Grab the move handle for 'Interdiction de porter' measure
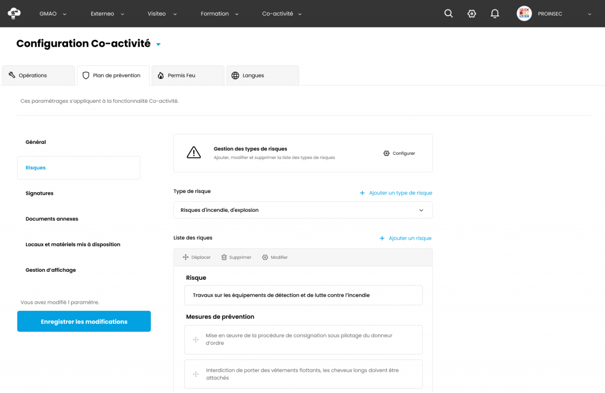605x393 pixels. coord(196,374)
